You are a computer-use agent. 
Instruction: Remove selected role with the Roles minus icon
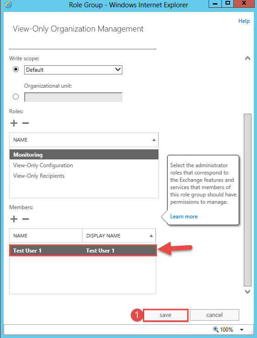pos(26,123)
